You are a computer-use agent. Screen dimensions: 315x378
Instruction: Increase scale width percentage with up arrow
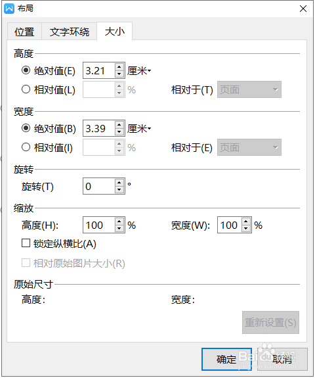pos(246,222)
